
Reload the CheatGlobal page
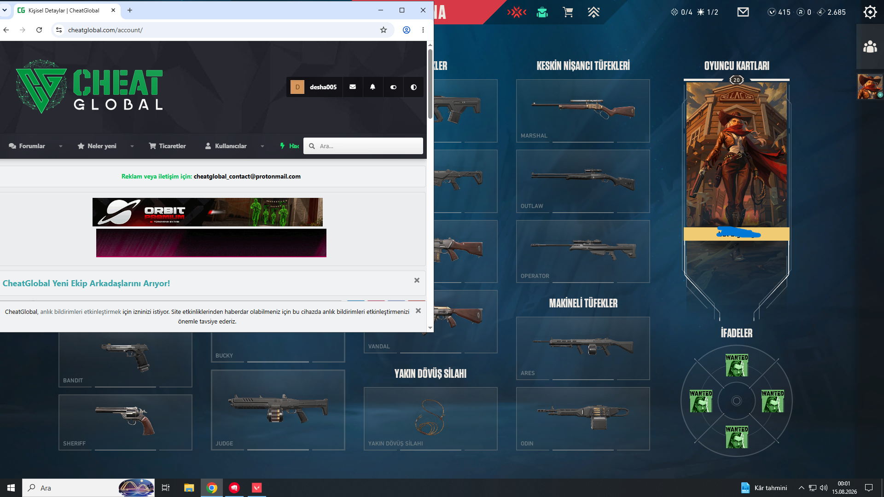(39, 30)
